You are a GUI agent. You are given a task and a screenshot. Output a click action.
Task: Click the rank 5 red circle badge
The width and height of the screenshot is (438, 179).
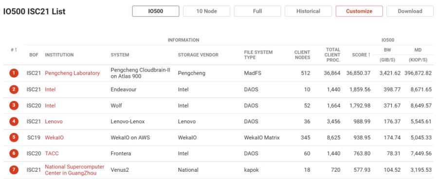point(14,137)
